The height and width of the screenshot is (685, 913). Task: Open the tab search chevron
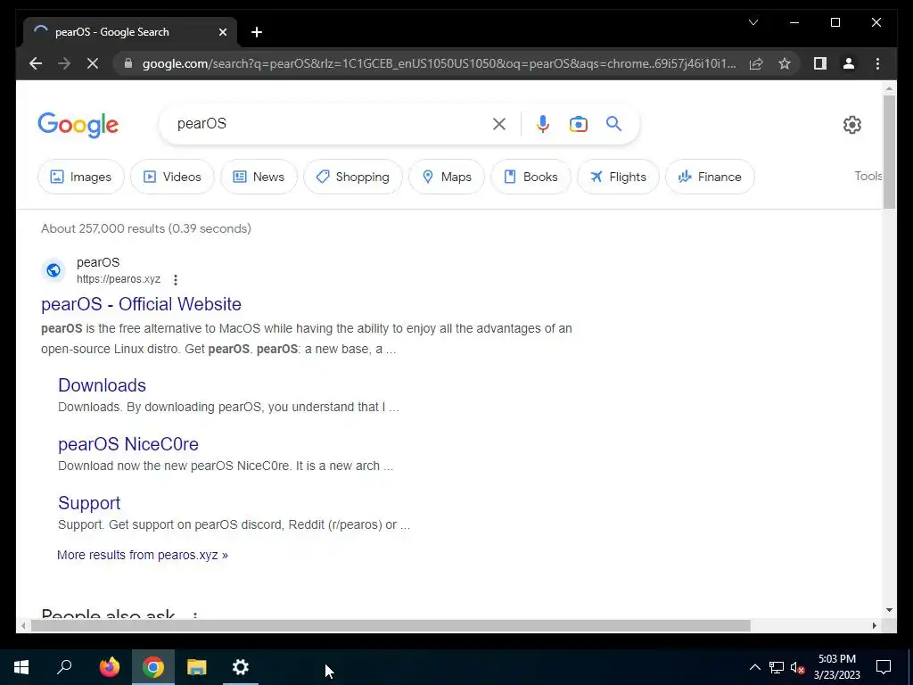[x=753, y=22]
